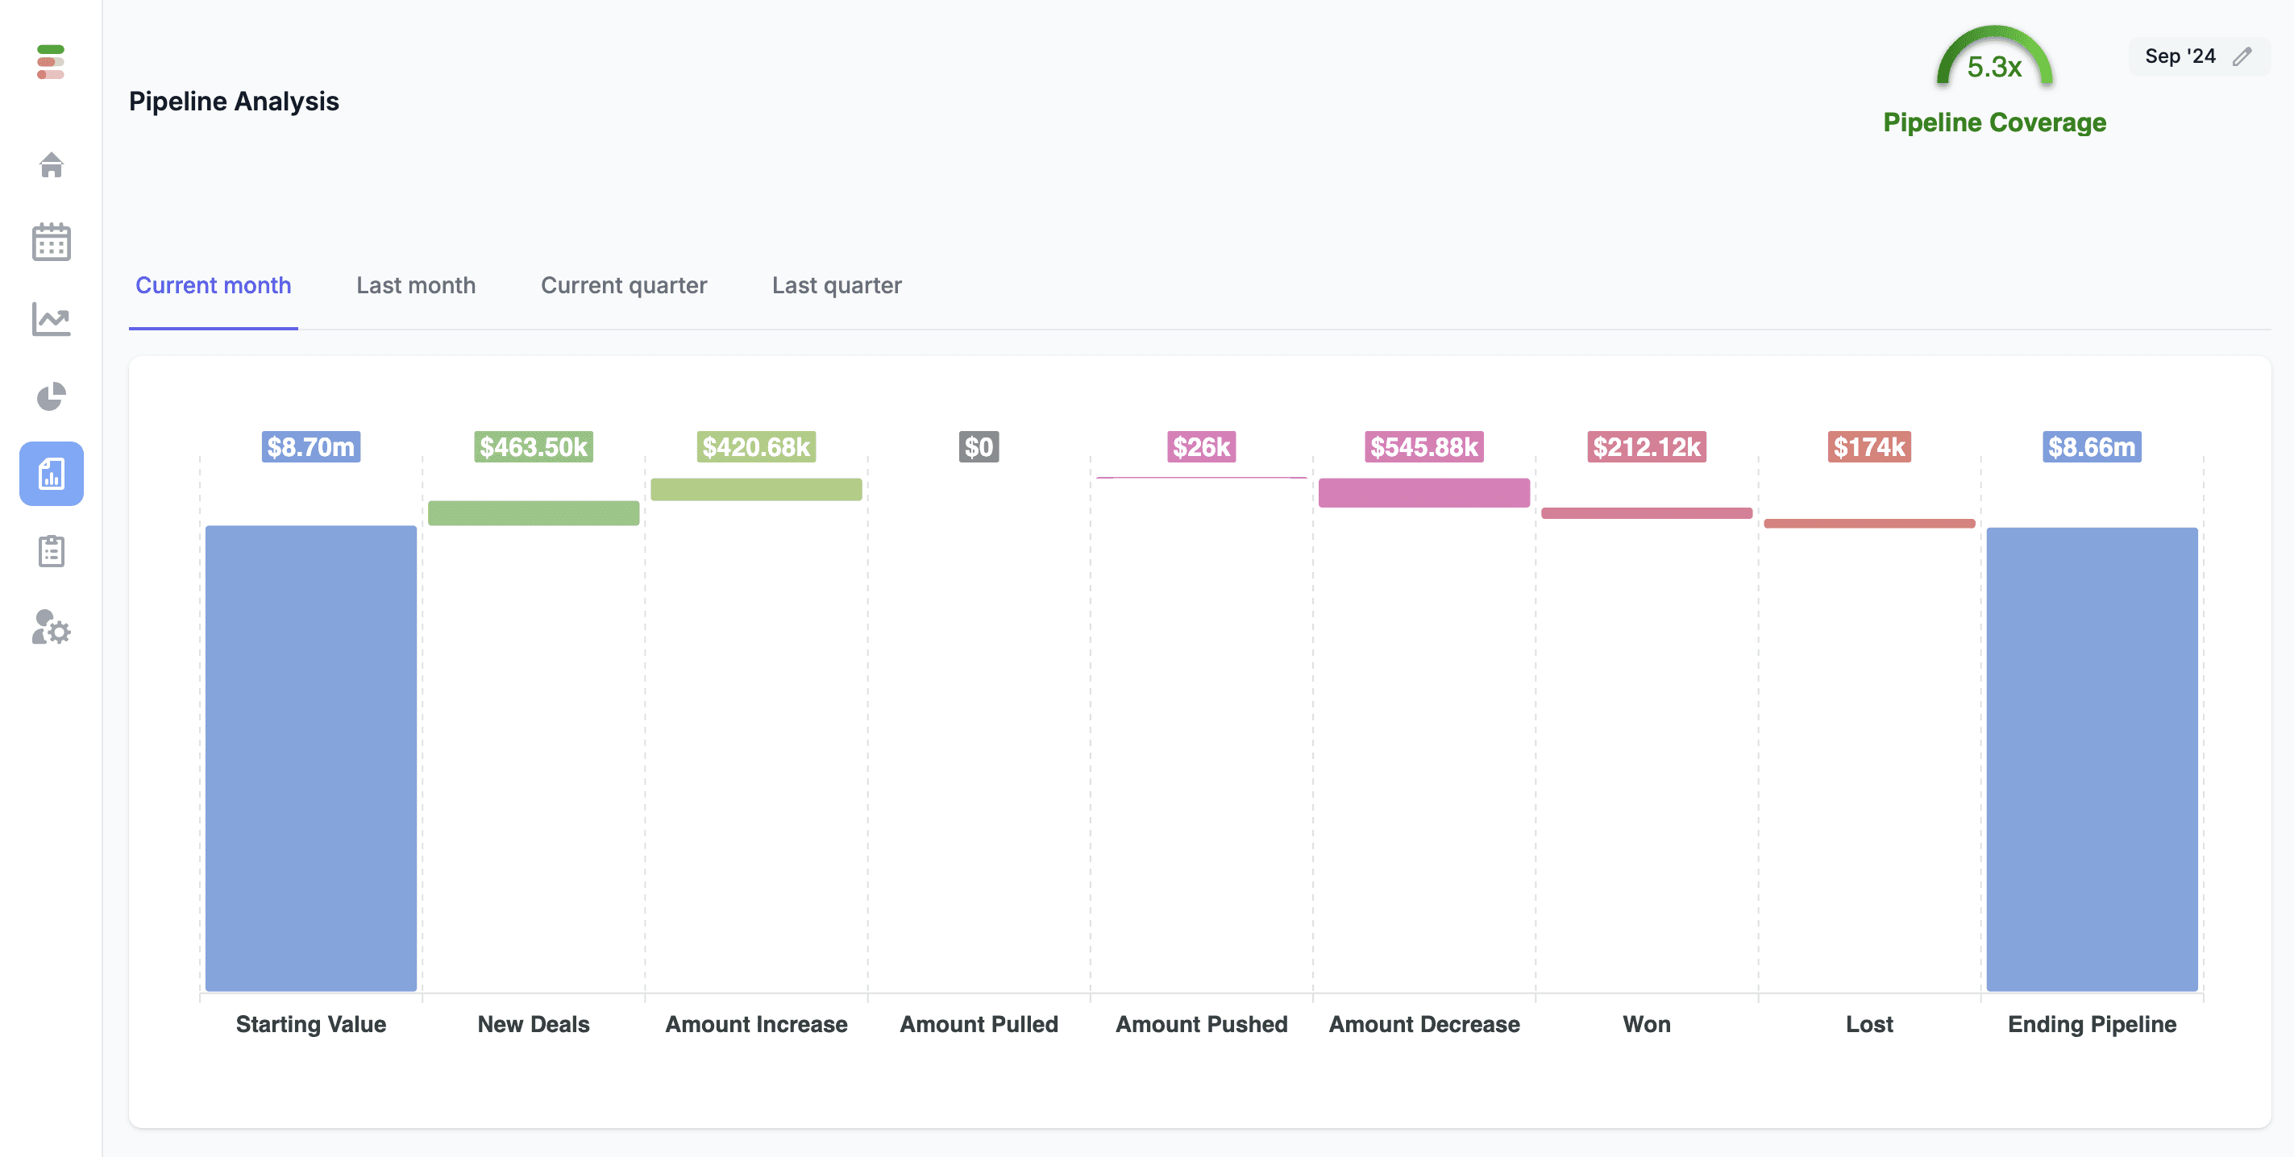Click the Ending Pipeline bar value label
Viewport: 2294px width, 1157px height.
[2092, 446]
